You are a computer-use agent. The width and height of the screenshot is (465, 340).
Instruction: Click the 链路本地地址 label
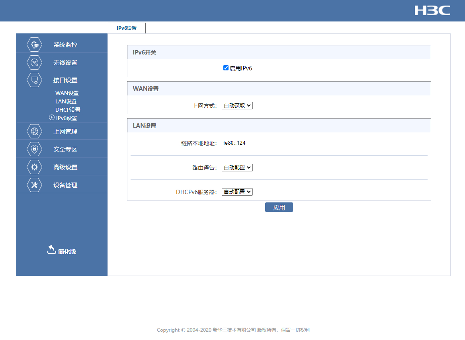pos(199,143)
